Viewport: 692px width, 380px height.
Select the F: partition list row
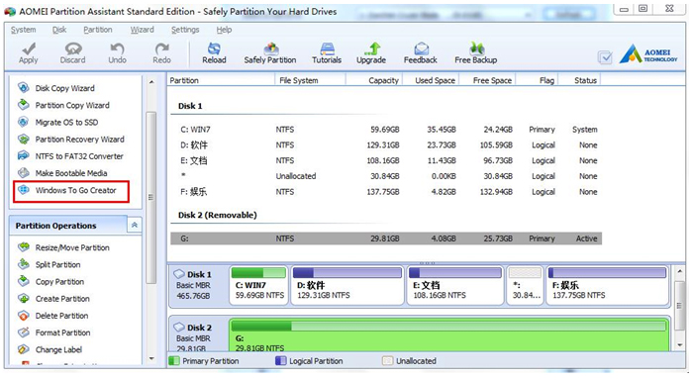click(386, 192)
